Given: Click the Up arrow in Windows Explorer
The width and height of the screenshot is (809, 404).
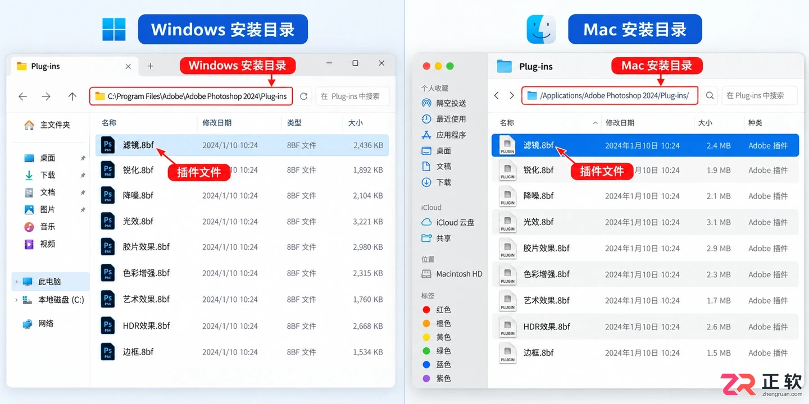Looking at the screenshot, I should coord(72,97).
